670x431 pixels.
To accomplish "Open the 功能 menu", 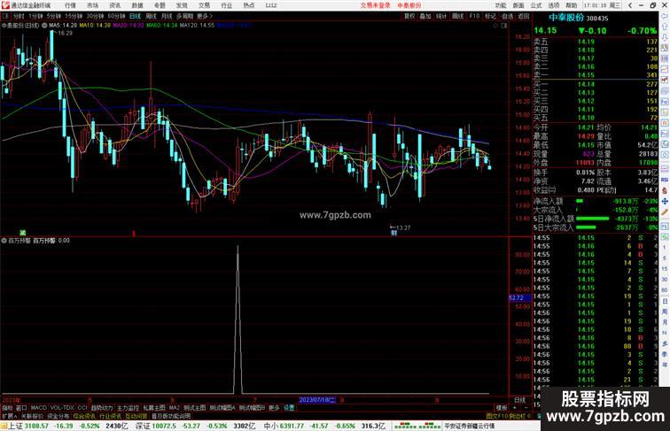I will coord(501,5).
